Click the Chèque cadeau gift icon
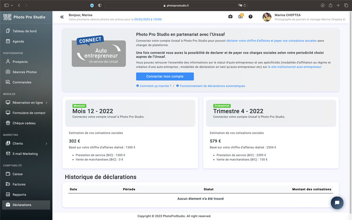The height and width of the screenshot is (220, 352). (8, 123)
